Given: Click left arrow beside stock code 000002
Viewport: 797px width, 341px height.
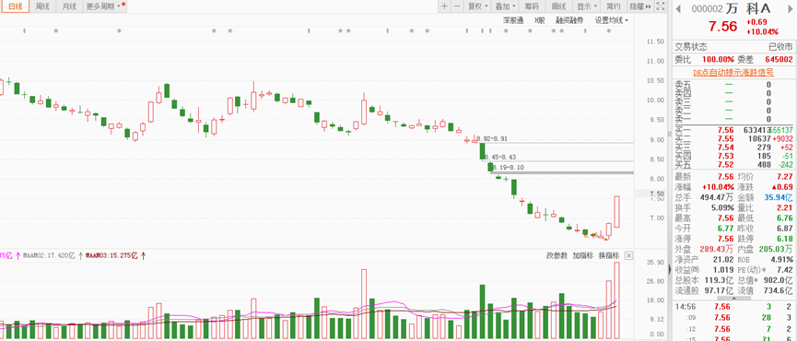Looking at the screenshot, I should (x=677, y=8).
